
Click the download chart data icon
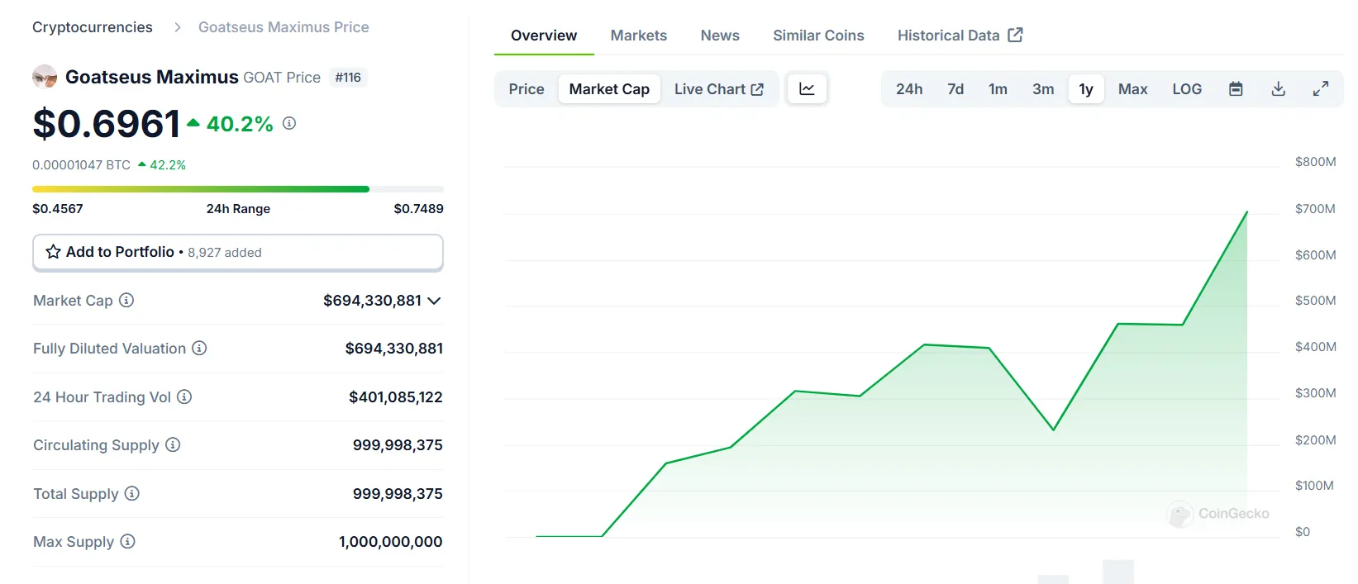tap(1278, 89)
